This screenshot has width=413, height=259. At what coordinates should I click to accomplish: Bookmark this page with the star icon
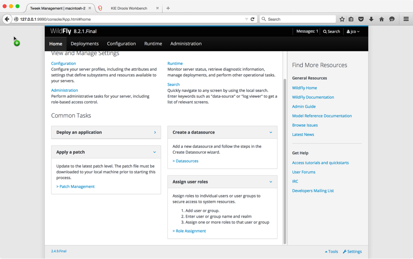pyautogui.click(x=342, y=19)
